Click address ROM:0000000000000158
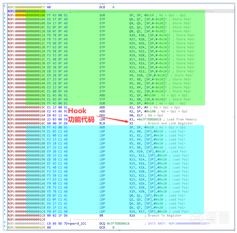The height and width of the screenshot is (233, 237). click(x=27, y=104)
